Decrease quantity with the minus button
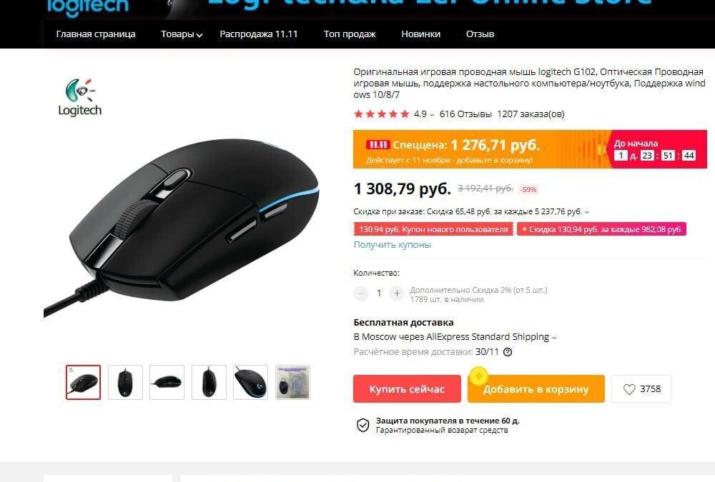 point(361,293)
